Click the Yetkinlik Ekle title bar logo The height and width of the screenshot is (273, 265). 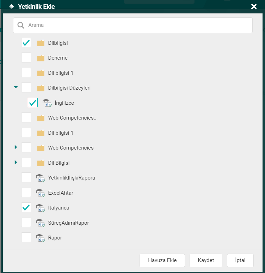click(11, 6)
